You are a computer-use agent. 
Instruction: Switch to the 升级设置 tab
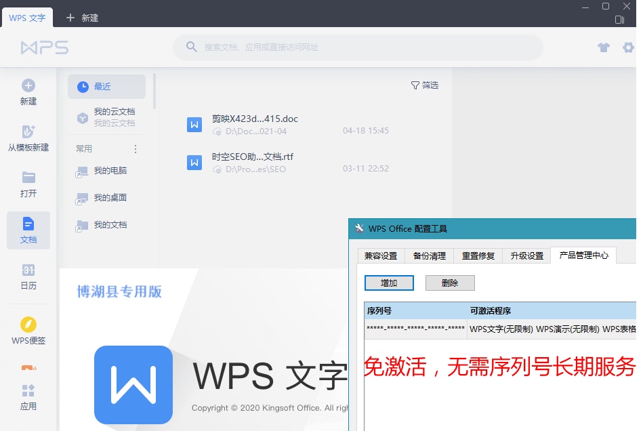527,256
